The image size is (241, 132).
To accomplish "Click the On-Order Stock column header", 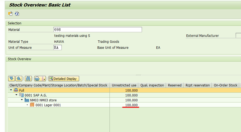I will tap(226, 85).
